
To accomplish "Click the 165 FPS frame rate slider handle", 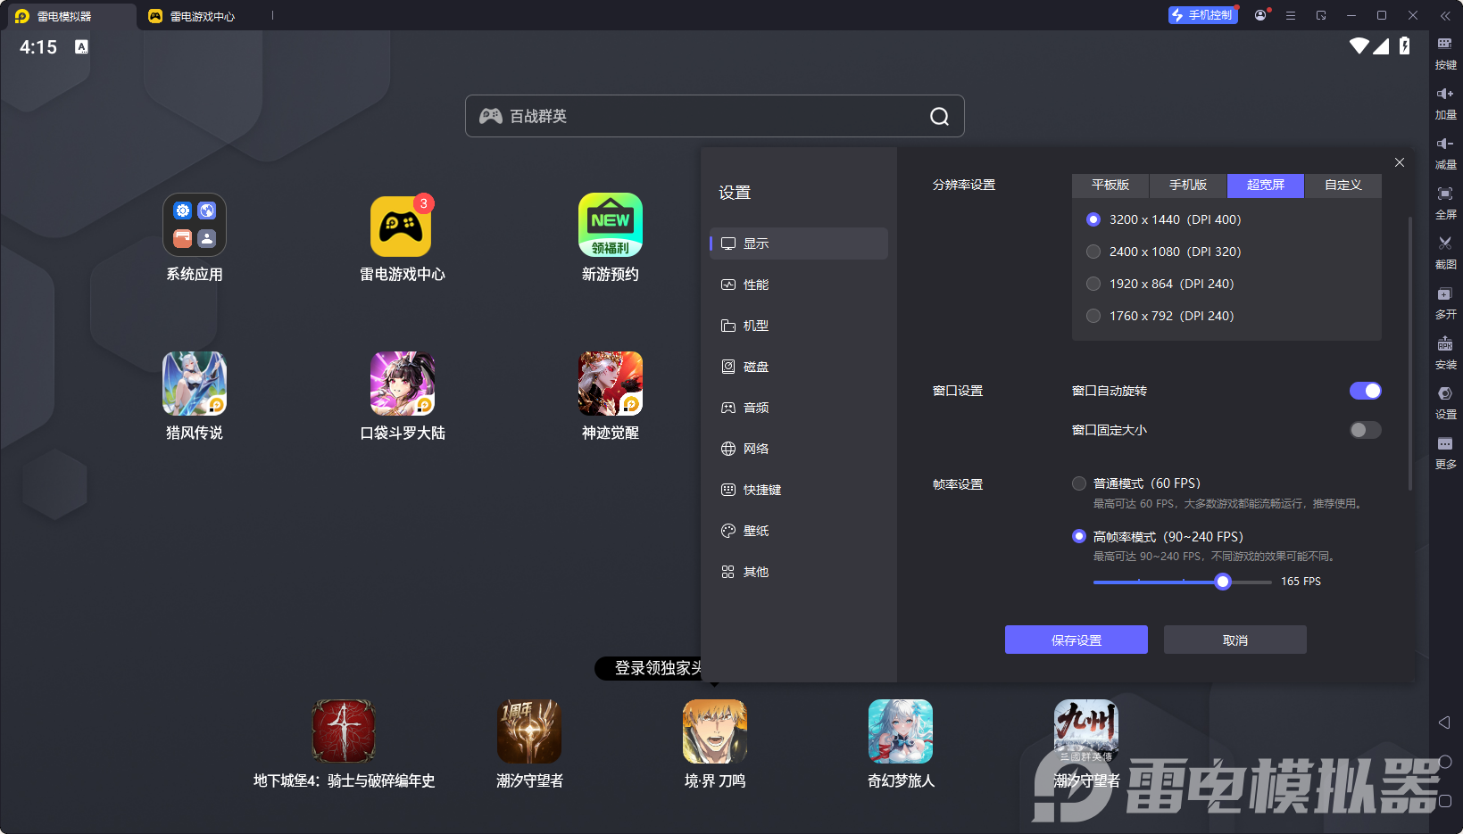I will point(1223,582).
